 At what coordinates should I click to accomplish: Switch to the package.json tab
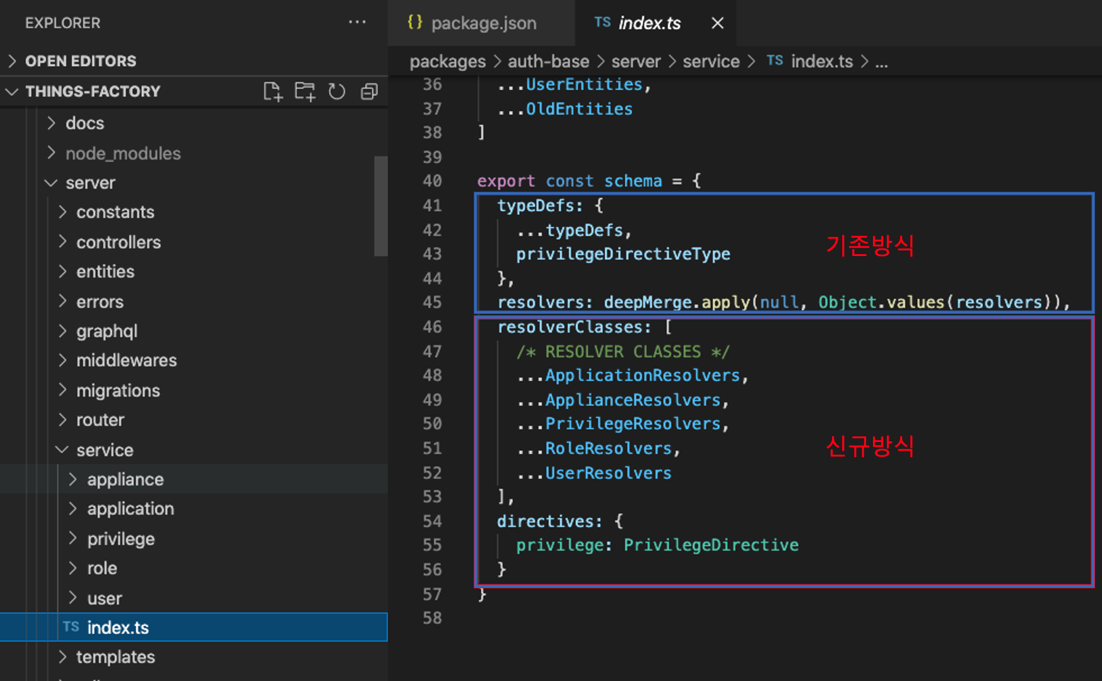482,23
